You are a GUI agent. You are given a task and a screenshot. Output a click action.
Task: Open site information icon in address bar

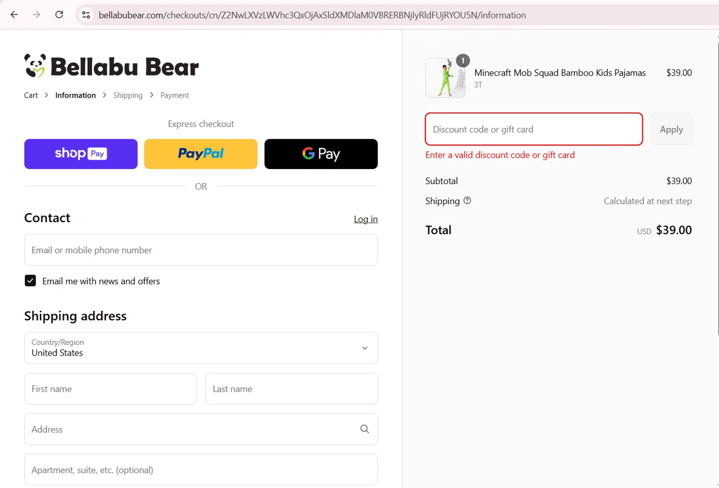(86, 15)
